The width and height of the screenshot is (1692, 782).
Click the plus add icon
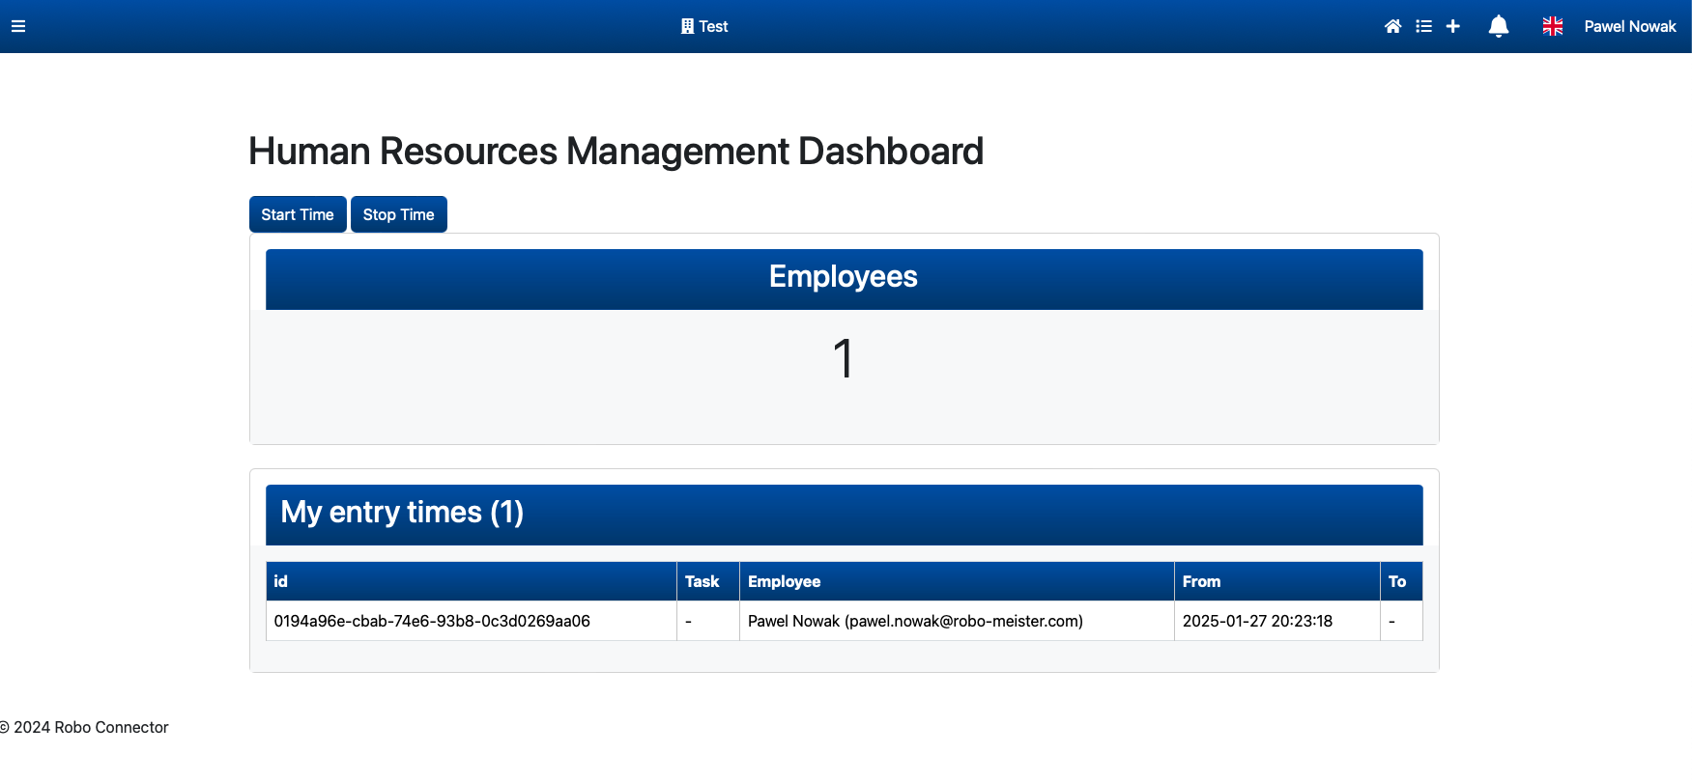pyautogui.click(x=1452, y=26)
